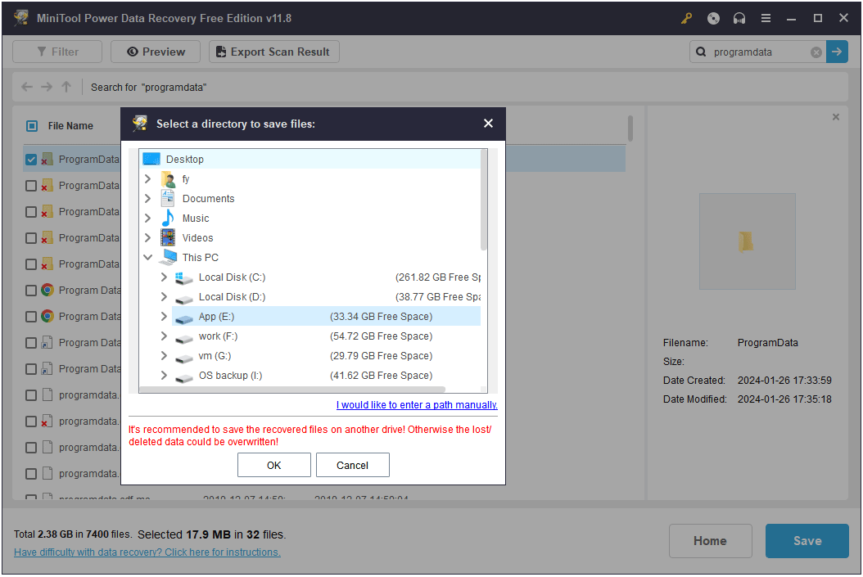Navigate forward with the right arrow
This screenshot has height=577, width=863.
point(47,87)
